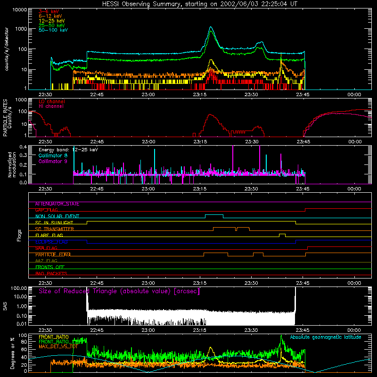The image size is (377, 377).
Task: Click the Normalized modulation axis label
Action: 12,164
